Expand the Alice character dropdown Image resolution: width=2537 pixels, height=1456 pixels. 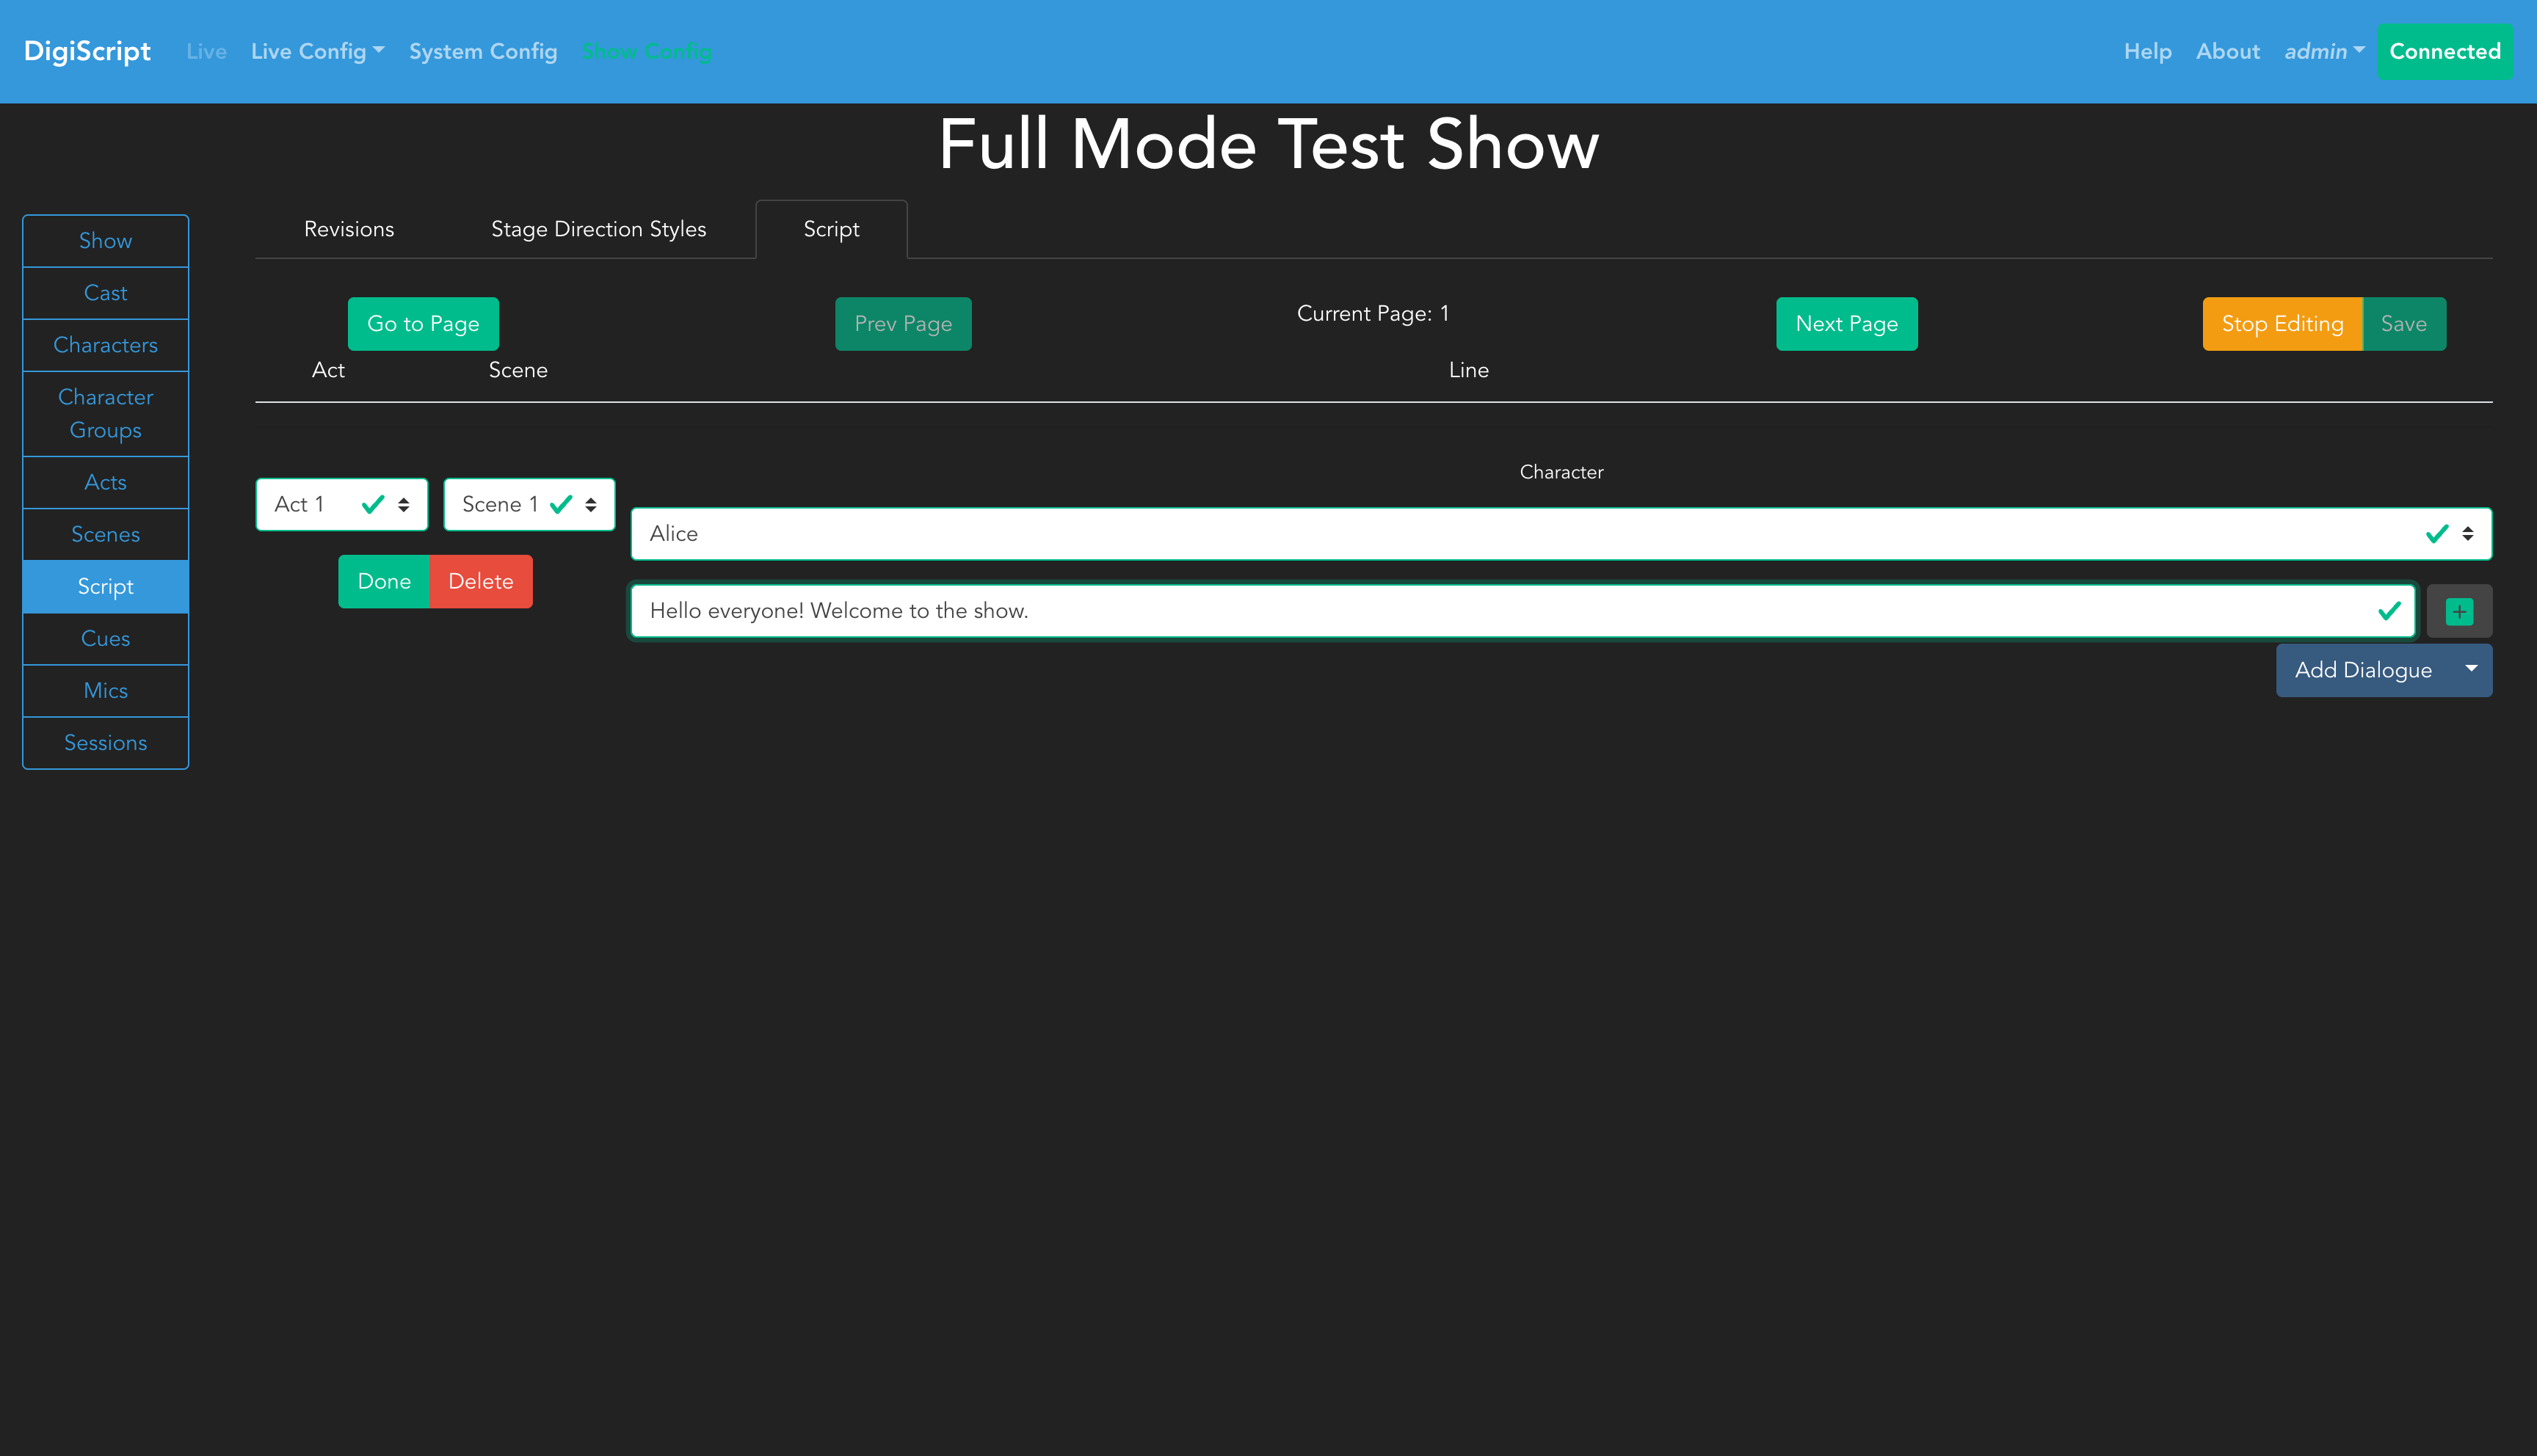[x=1560, y=534]
